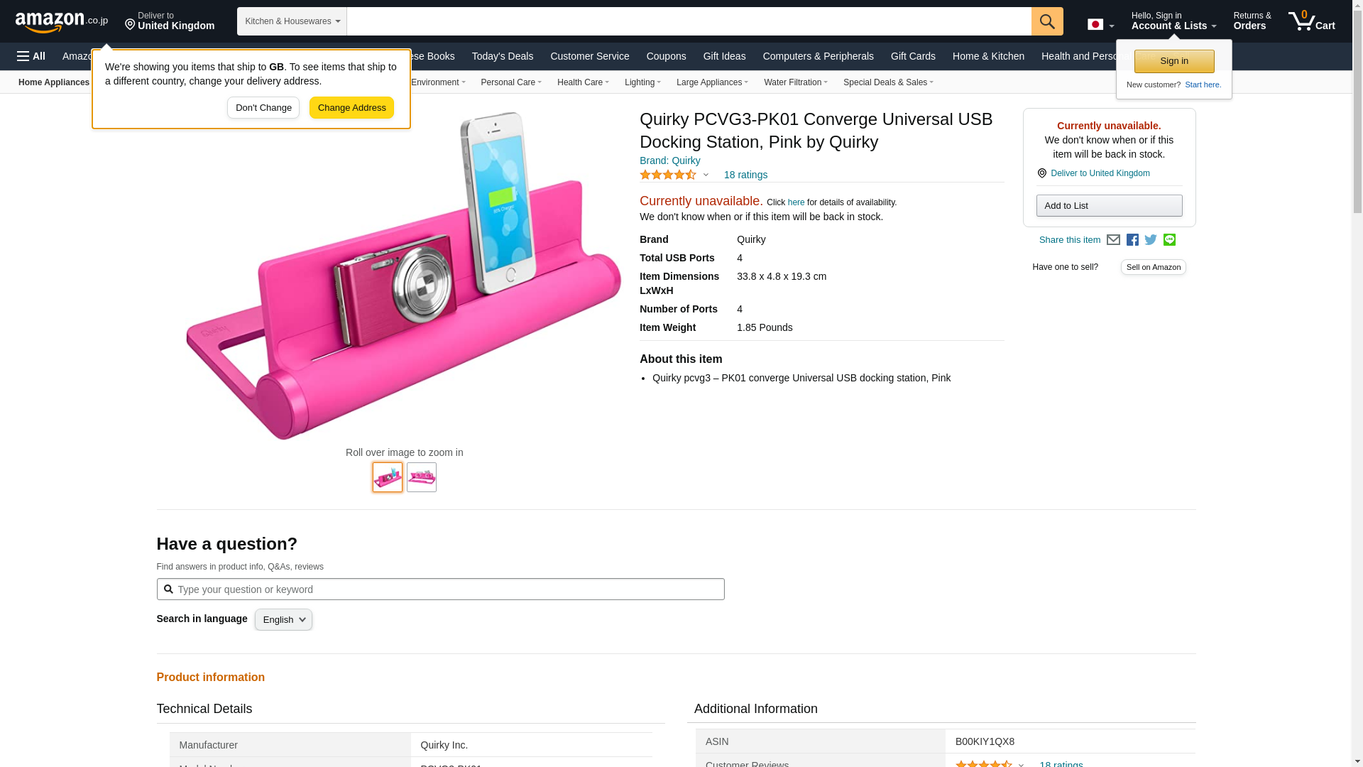Open the Lighting category submenu
This screenshot has width=1363, height=767.
point(642,82)
